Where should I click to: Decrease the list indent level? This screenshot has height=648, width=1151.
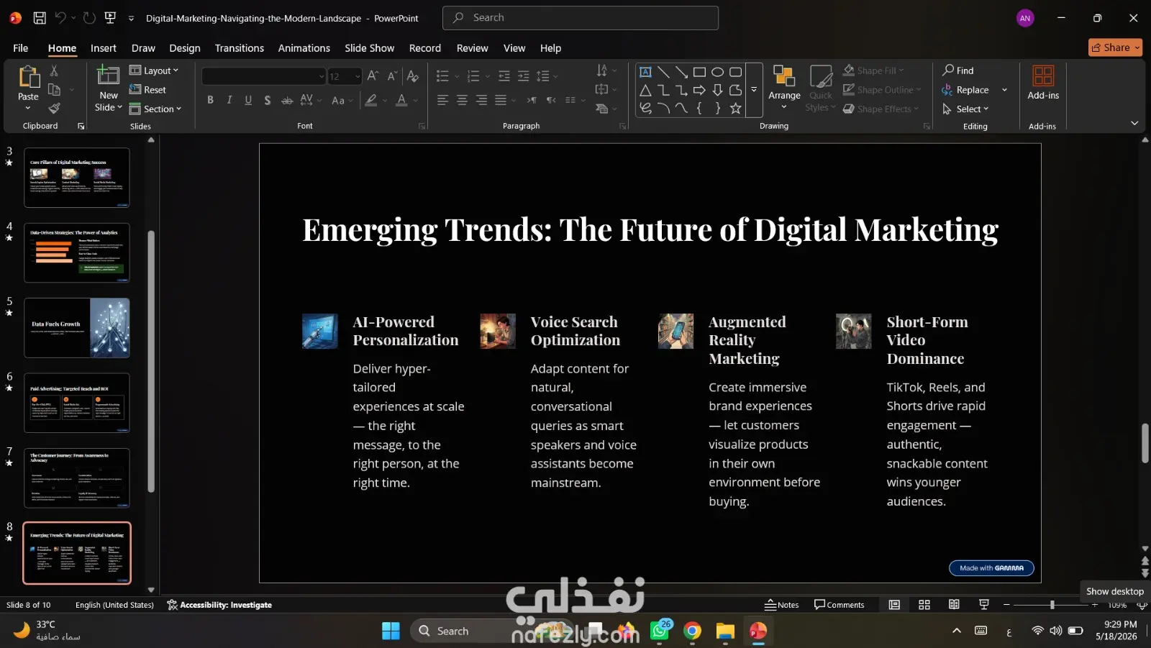504,76
